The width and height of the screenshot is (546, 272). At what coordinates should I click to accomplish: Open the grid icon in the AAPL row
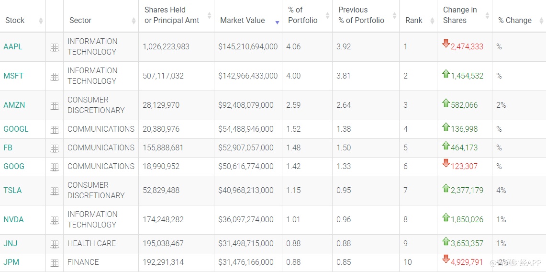point(55,47)
